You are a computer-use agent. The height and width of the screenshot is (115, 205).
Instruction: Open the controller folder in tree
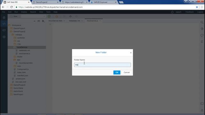[21, 38]
